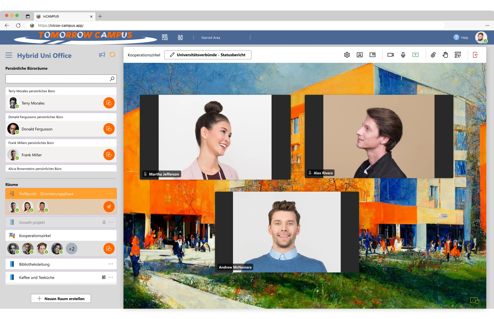The width and height of the screenshot is (494, 319).
Task: Start screen sharing with green icon
Action: [x=415, y=55]
